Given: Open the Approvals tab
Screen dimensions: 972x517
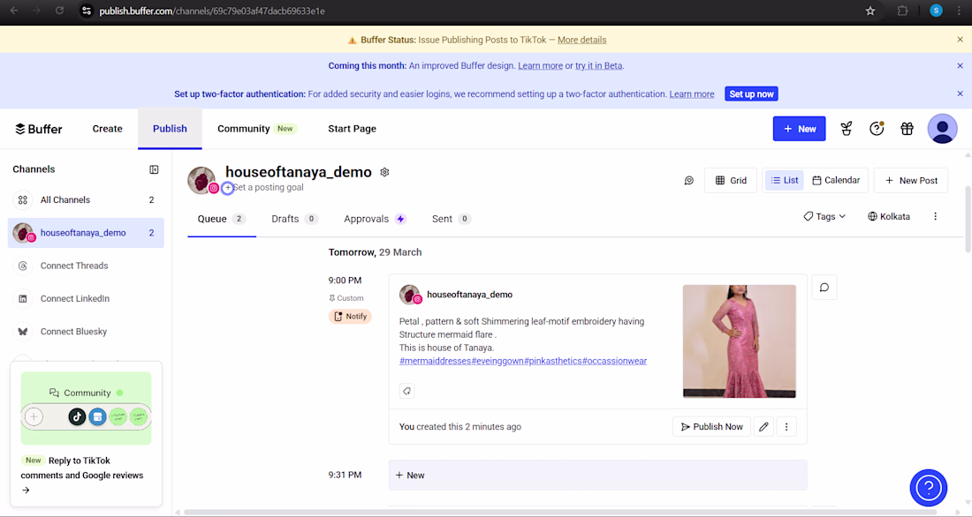Looking at the screenshot, I should click(x=375, y=219).
